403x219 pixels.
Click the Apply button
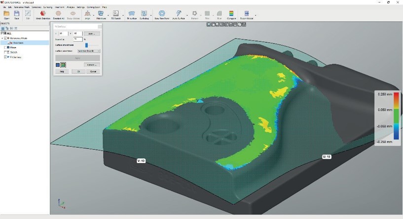(x=77, y=58)
